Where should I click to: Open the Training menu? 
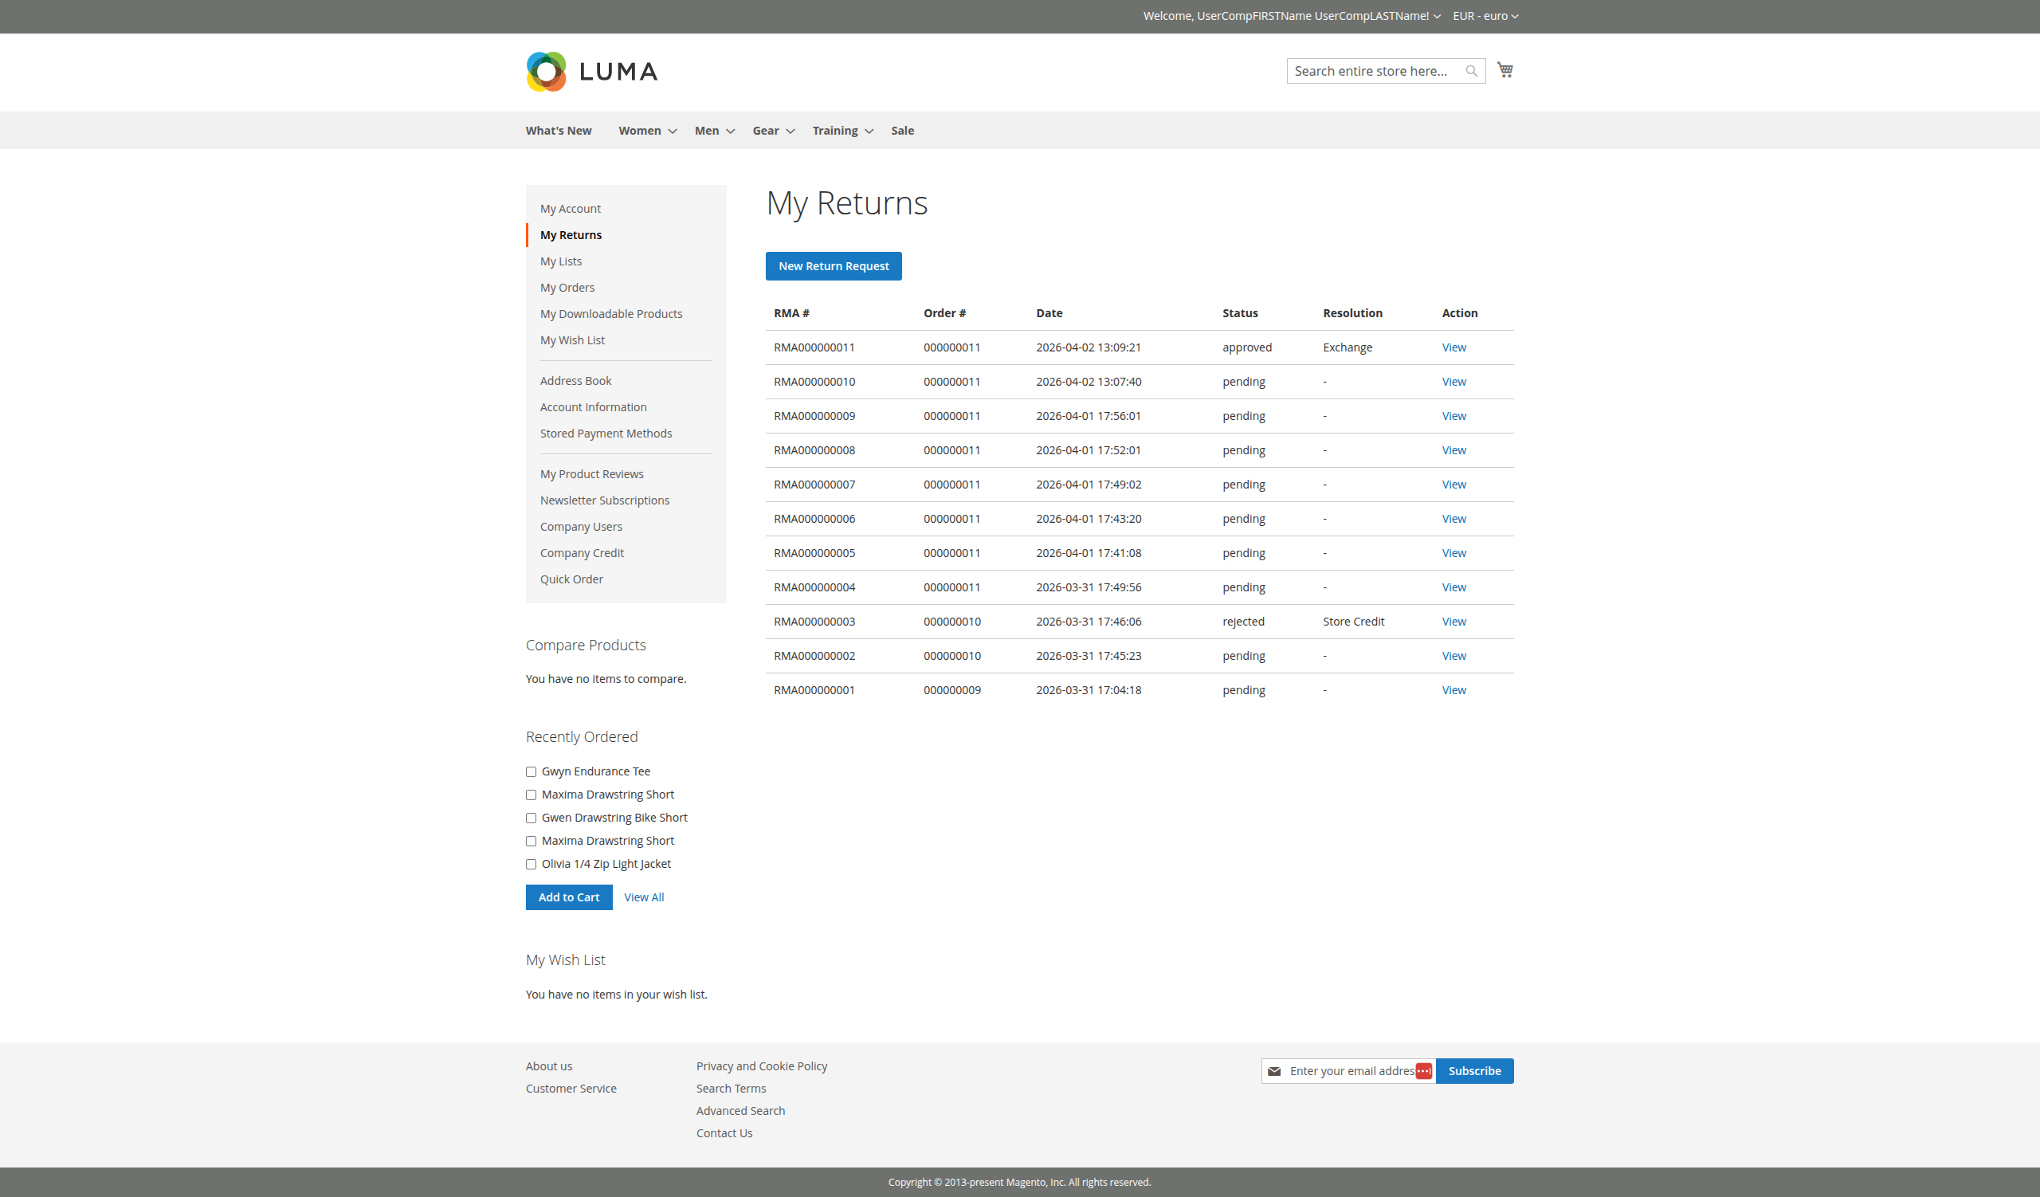tap(834, 131)
